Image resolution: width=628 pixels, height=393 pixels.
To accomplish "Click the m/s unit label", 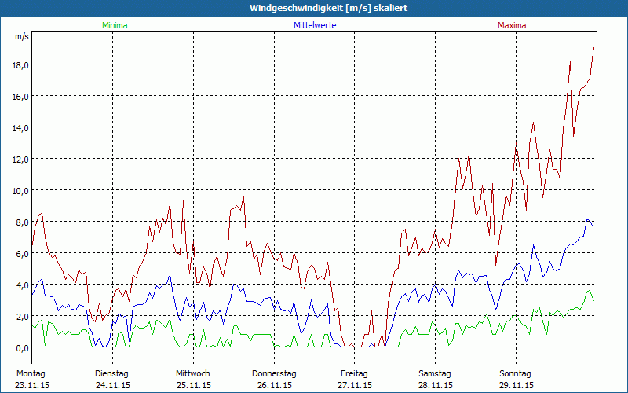I will tap(22, 37).
